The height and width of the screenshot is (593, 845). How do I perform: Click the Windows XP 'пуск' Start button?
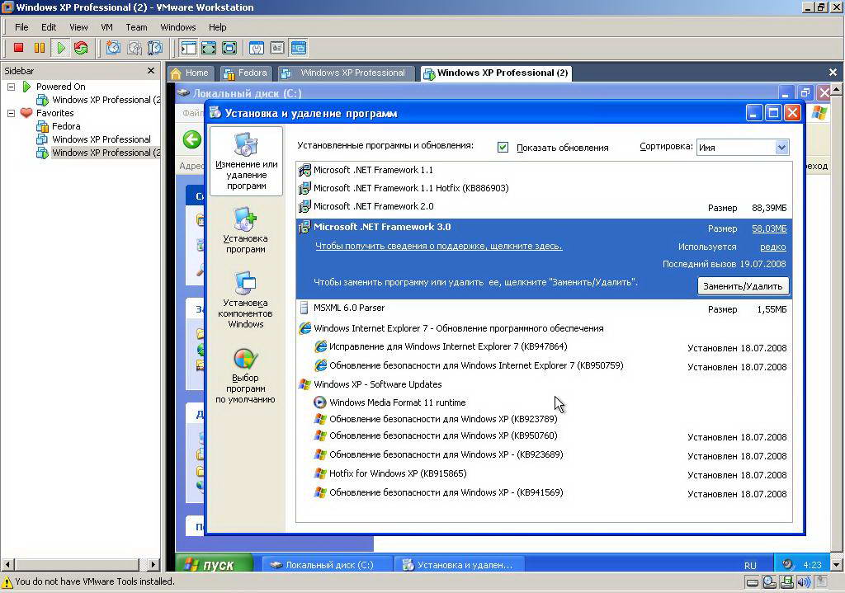210,565
